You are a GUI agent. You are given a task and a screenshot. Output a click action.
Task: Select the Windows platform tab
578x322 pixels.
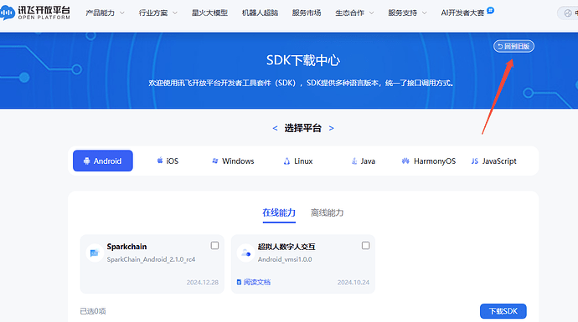tap(233, 161)
